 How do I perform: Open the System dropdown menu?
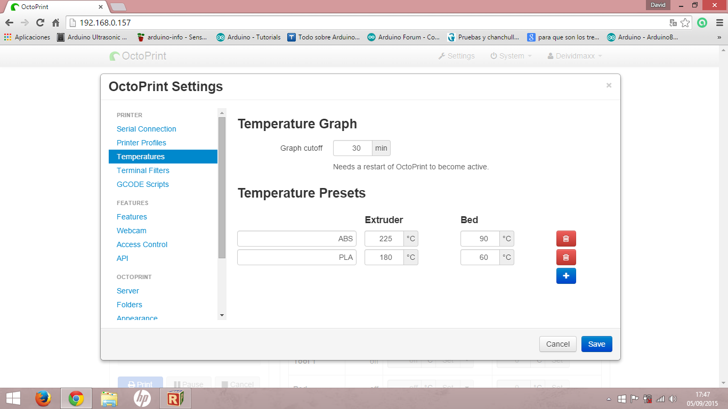(511, 56)
